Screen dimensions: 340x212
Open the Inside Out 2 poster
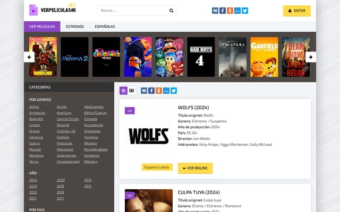coord(169,57)
